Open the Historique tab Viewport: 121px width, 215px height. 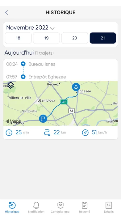[x=12, y=207]
